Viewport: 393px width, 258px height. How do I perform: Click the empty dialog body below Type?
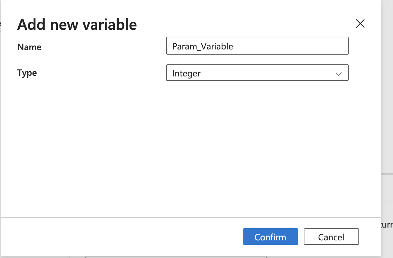tap(191, 148)
